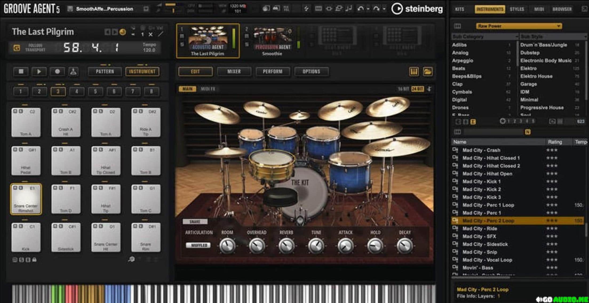This screenshot has width=589, height=303.
Task: Click the transport Play button
Action: [39, 71]
